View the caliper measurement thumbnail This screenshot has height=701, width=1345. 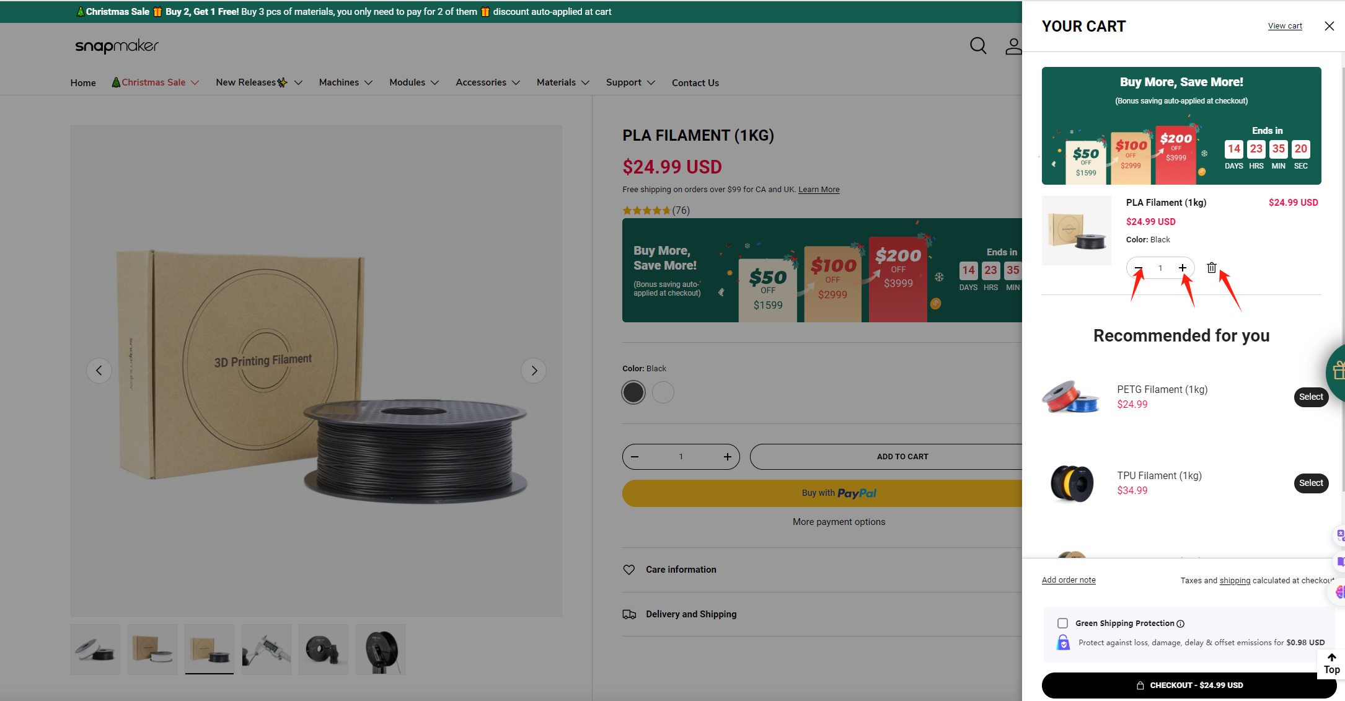[x=267, y=650]
